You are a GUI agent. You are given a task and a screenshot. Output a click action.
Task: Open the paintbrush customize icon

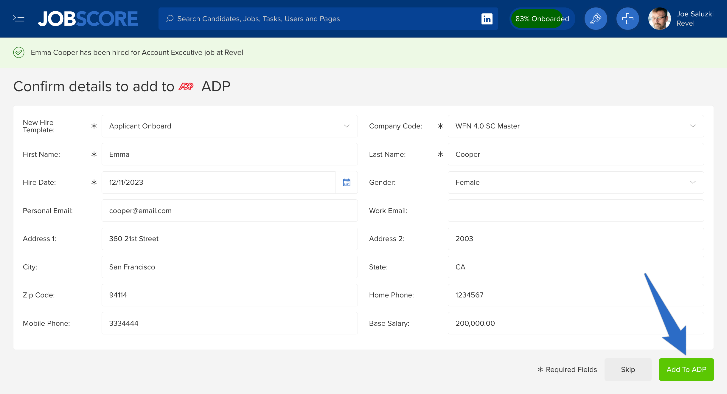pyautogui.click(x=596, y=19)
